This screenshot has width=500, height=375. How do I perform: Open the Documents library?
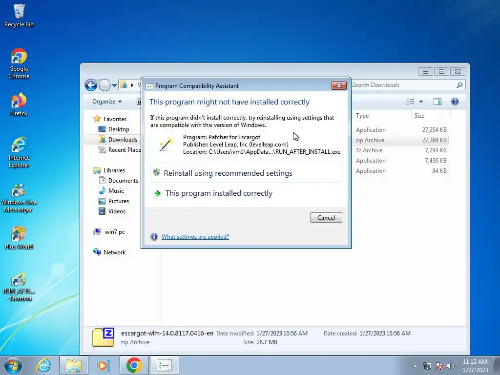click(x=118, y=181)
